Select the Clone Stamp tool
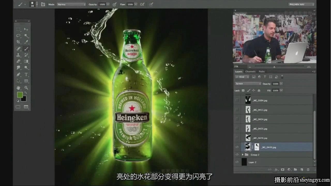 tap(18, 55)
